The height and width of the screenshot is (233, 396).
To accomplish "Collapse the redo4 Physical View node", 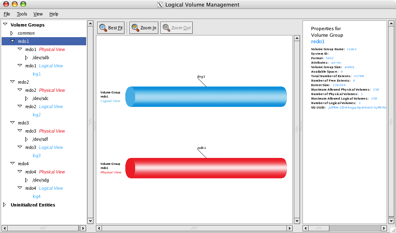I will click(20, 172).
